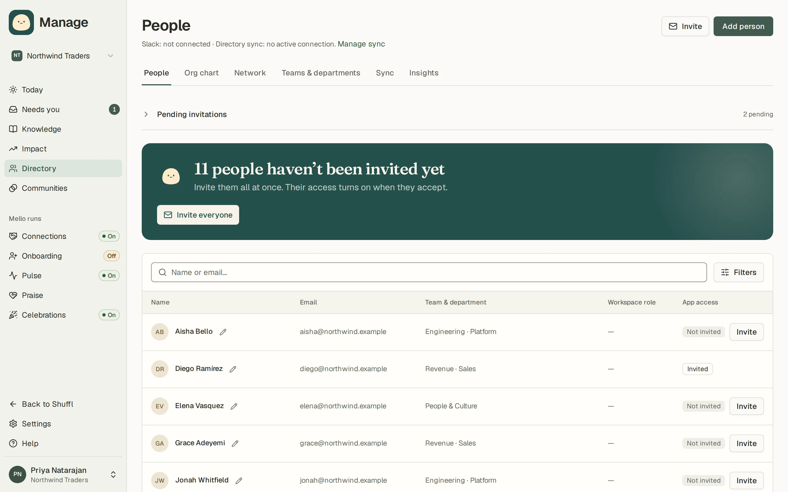
Task: Toggle the Celebrations On status badge
Action: pyautogui.click(x=109, y=315)
